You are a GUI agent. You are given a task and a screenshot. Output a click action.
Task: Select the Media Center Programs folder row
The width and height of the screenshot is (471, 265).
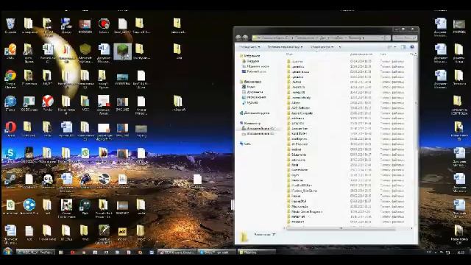click(x=345, y=211)
